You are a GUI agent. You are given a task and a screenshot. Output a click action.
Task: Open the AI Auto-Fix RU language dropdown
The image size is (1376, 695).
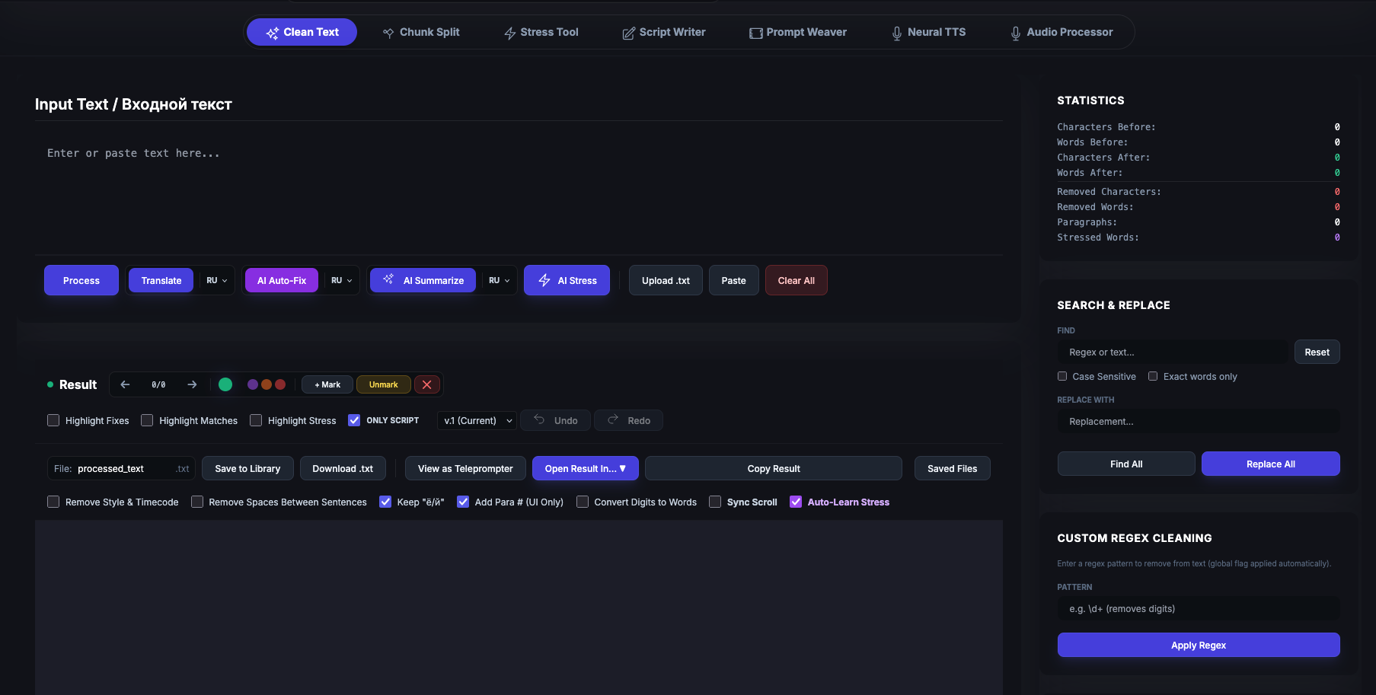[341, 280]
